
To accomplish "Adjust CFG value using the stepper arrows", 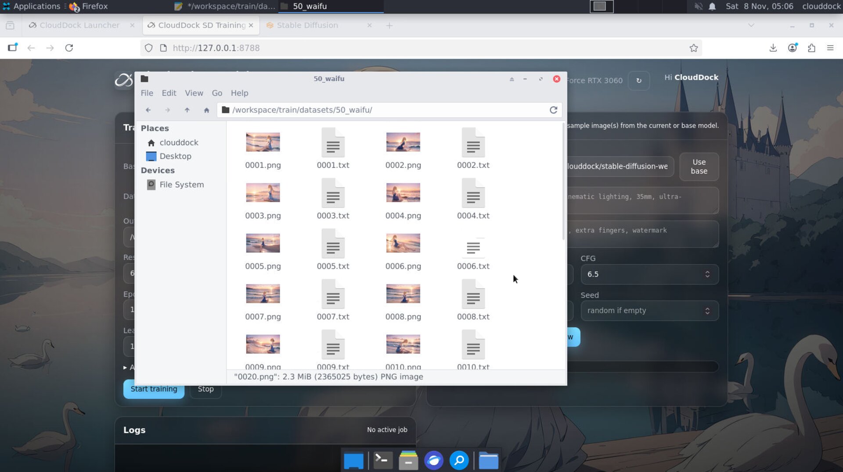I will (x=707, y=274).
